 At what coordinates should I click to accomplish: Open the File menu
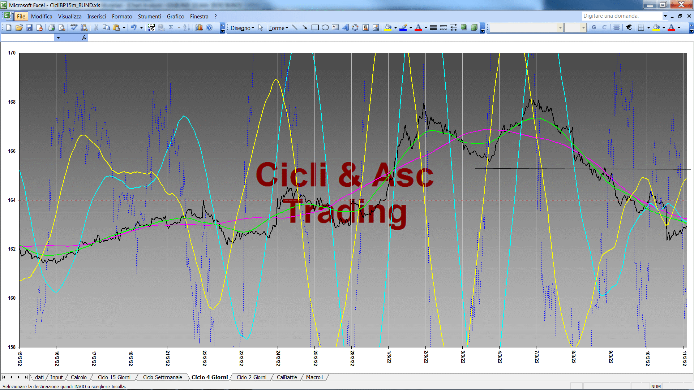[x=21, y=17]
